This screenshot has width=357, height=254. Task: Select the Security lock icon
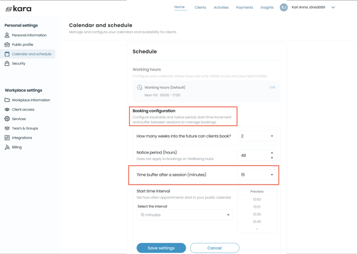[x=7, y=63]
